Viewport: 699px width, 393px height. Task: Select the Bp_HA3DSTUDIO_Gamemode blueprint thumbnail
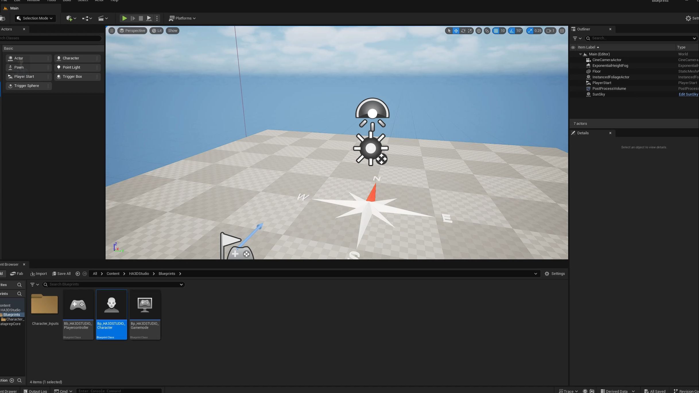[x=145, y=305]
